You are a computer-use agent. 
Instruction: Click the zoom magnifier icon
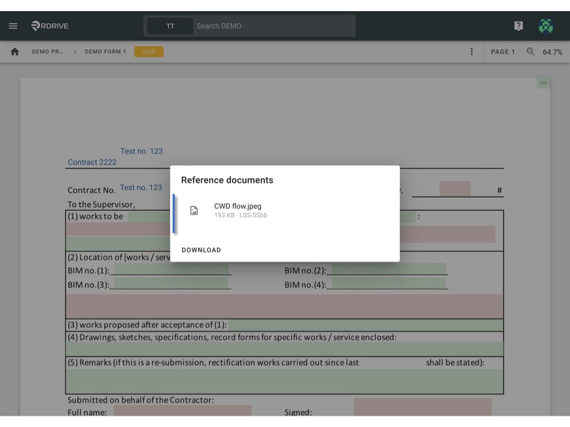point(530,52)
